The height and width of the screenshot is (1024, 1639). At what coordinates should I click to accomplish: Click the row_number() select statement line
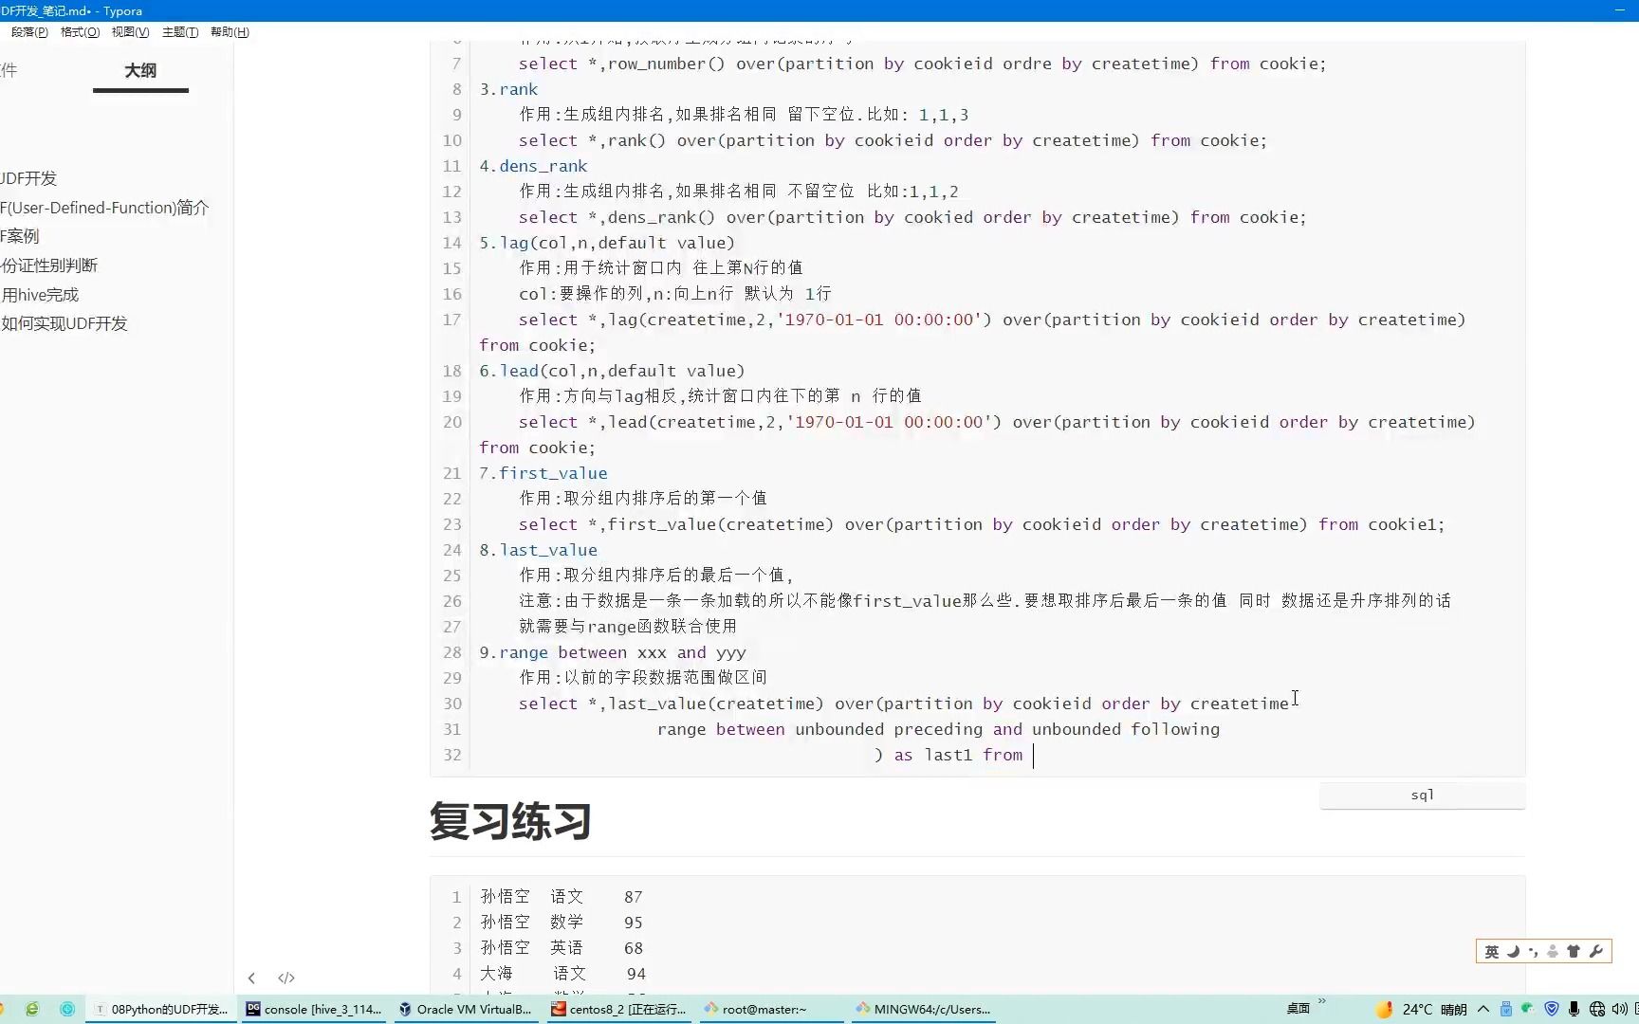click(922, 64)
